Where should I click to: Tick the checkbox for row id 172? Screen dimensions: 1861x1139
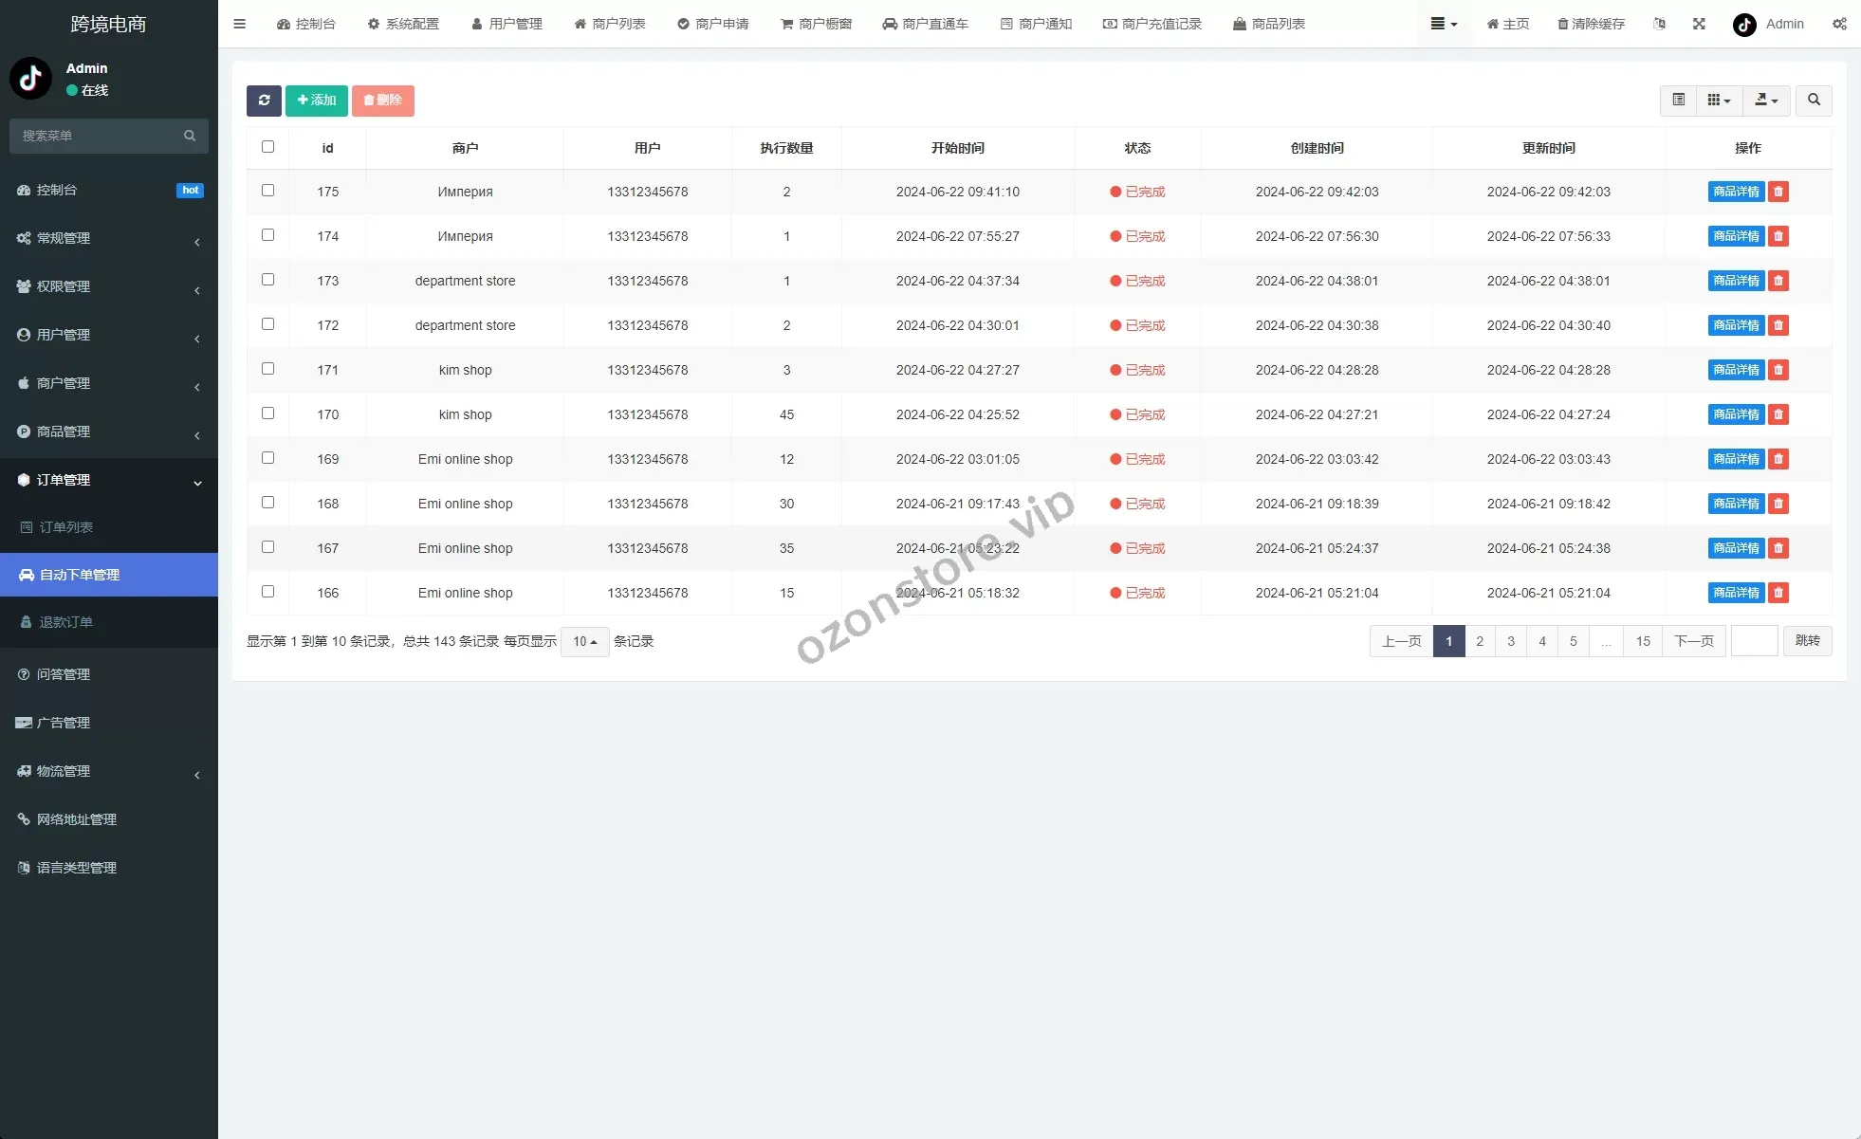pyautogui.click(x=267, y=324)
